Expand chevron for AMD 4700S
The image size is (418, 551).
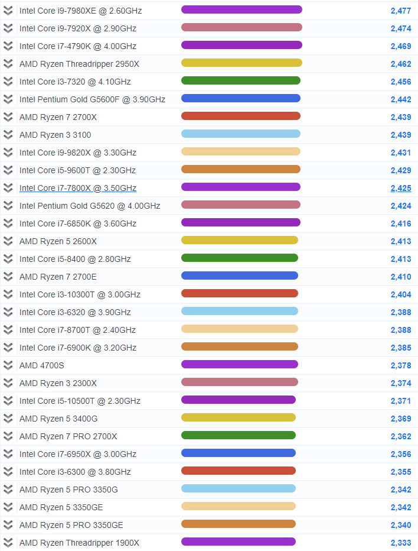[8, 365]
